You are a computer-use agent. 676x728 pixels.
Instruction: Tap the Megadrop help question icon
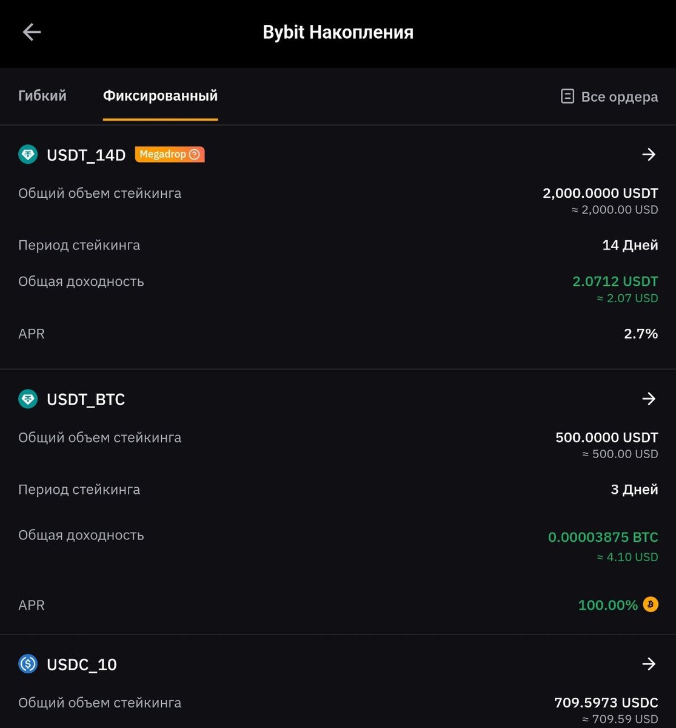pyautogui.click(x=195, y=155)
